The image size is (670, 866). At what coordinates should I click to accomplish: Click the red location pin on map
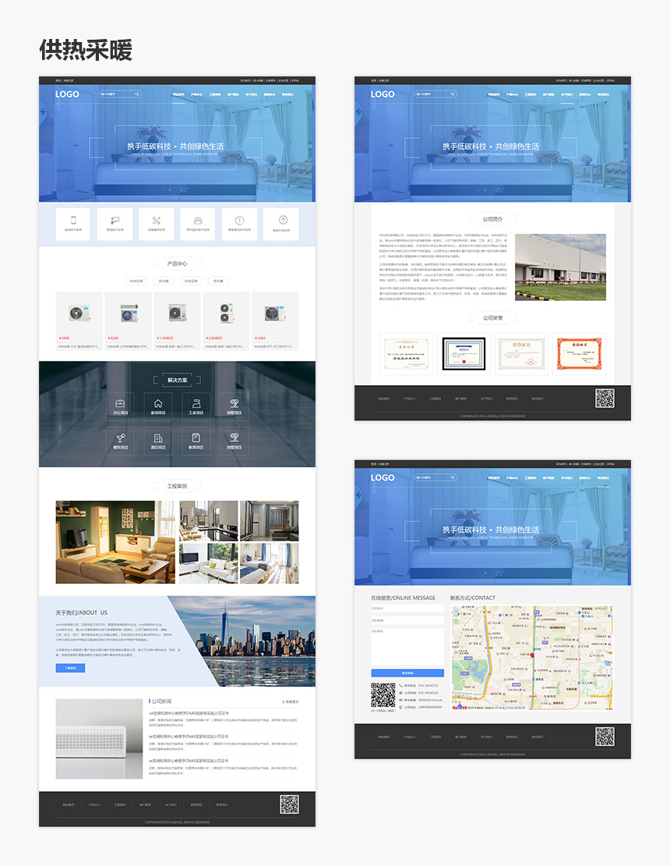pos(532,655)
